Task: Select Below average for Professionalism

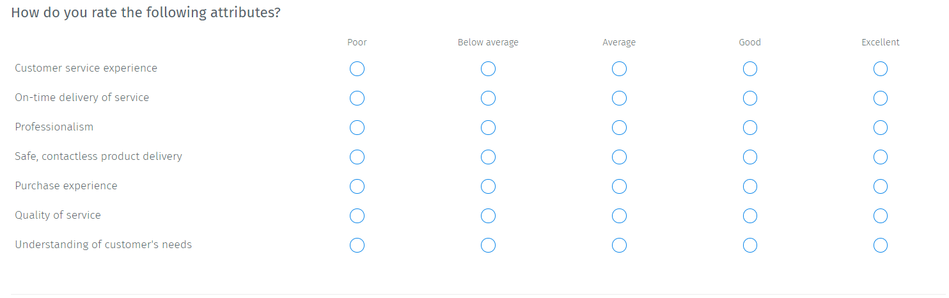Action: (x=488, y=127)
